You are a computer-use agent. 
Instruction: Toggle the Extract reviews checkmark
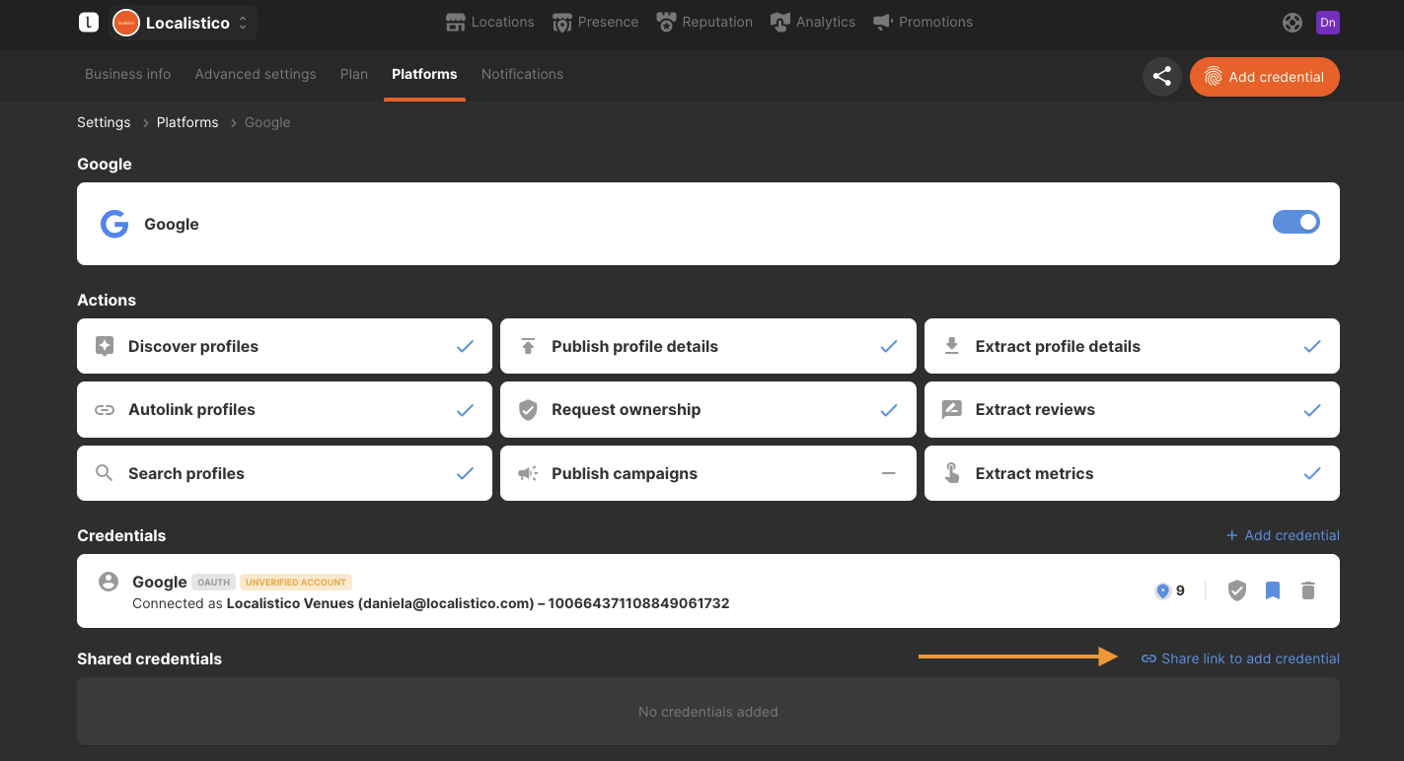[1312, 410]
